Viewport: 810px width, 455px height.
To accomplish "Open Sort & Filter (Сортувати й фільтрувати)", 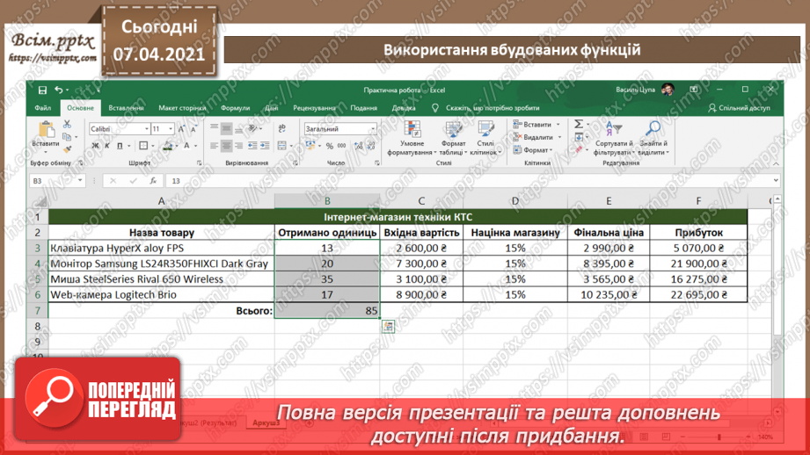I will [x=614, y=138].
